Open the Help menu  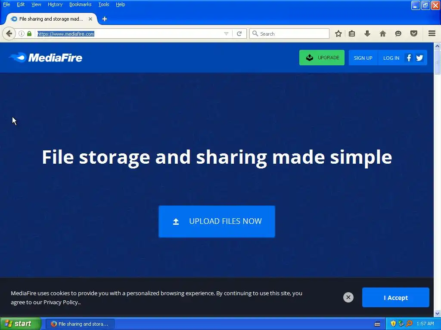click(121, 4)
